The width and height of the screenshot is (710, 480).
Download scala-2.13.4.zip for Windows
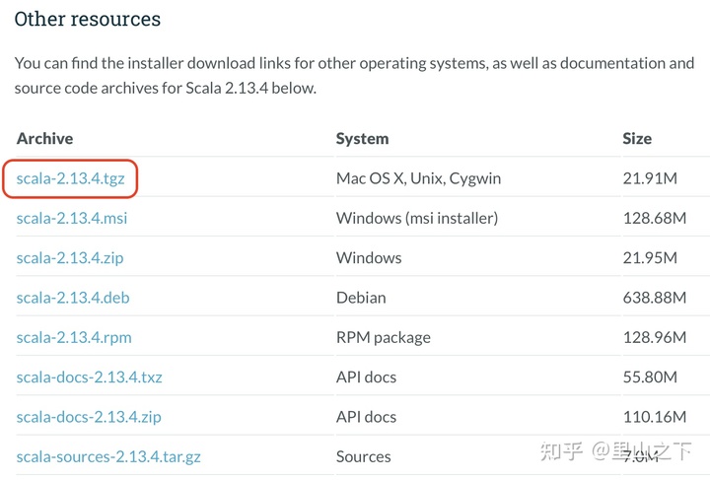pyautogui.click(x=70, y=258)
